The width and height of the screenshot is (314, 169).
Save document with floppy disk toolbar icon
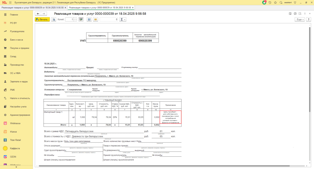[89, 19]
